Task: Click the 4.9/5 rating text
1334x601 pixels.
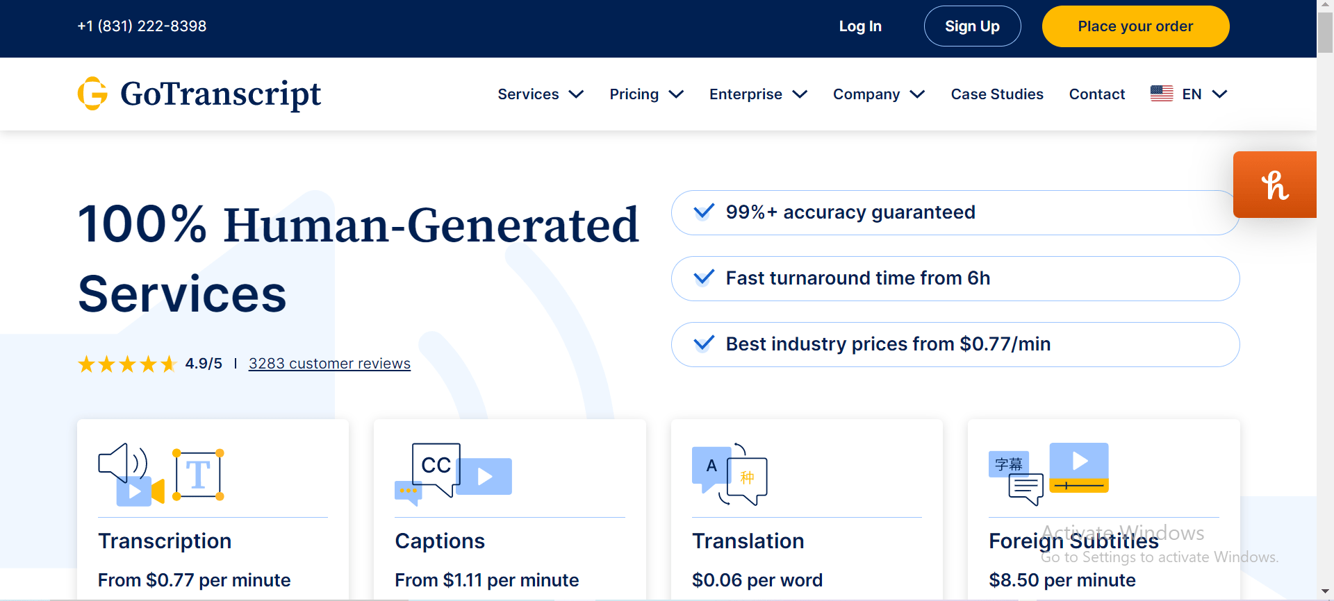Action: [204, 364]
